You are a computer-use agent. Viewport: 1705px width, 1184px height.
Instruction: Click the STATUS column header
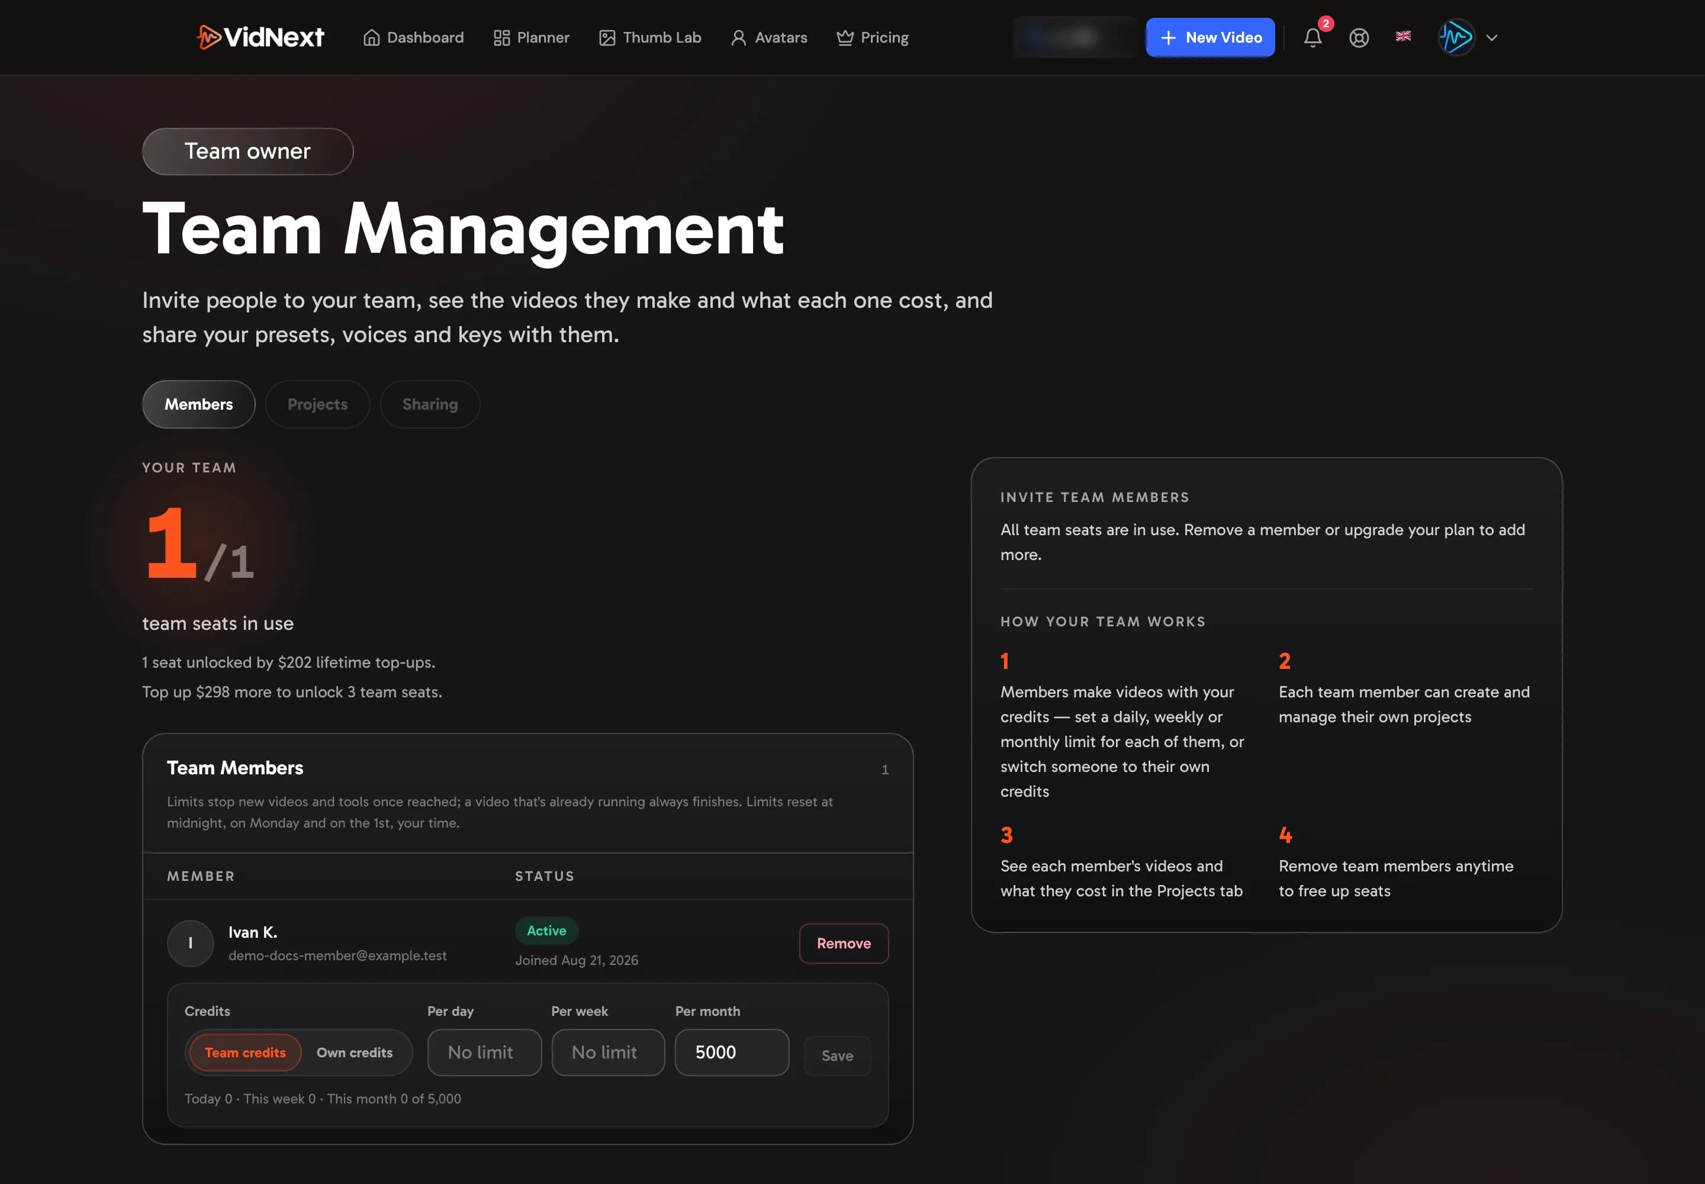click(545, 876)
